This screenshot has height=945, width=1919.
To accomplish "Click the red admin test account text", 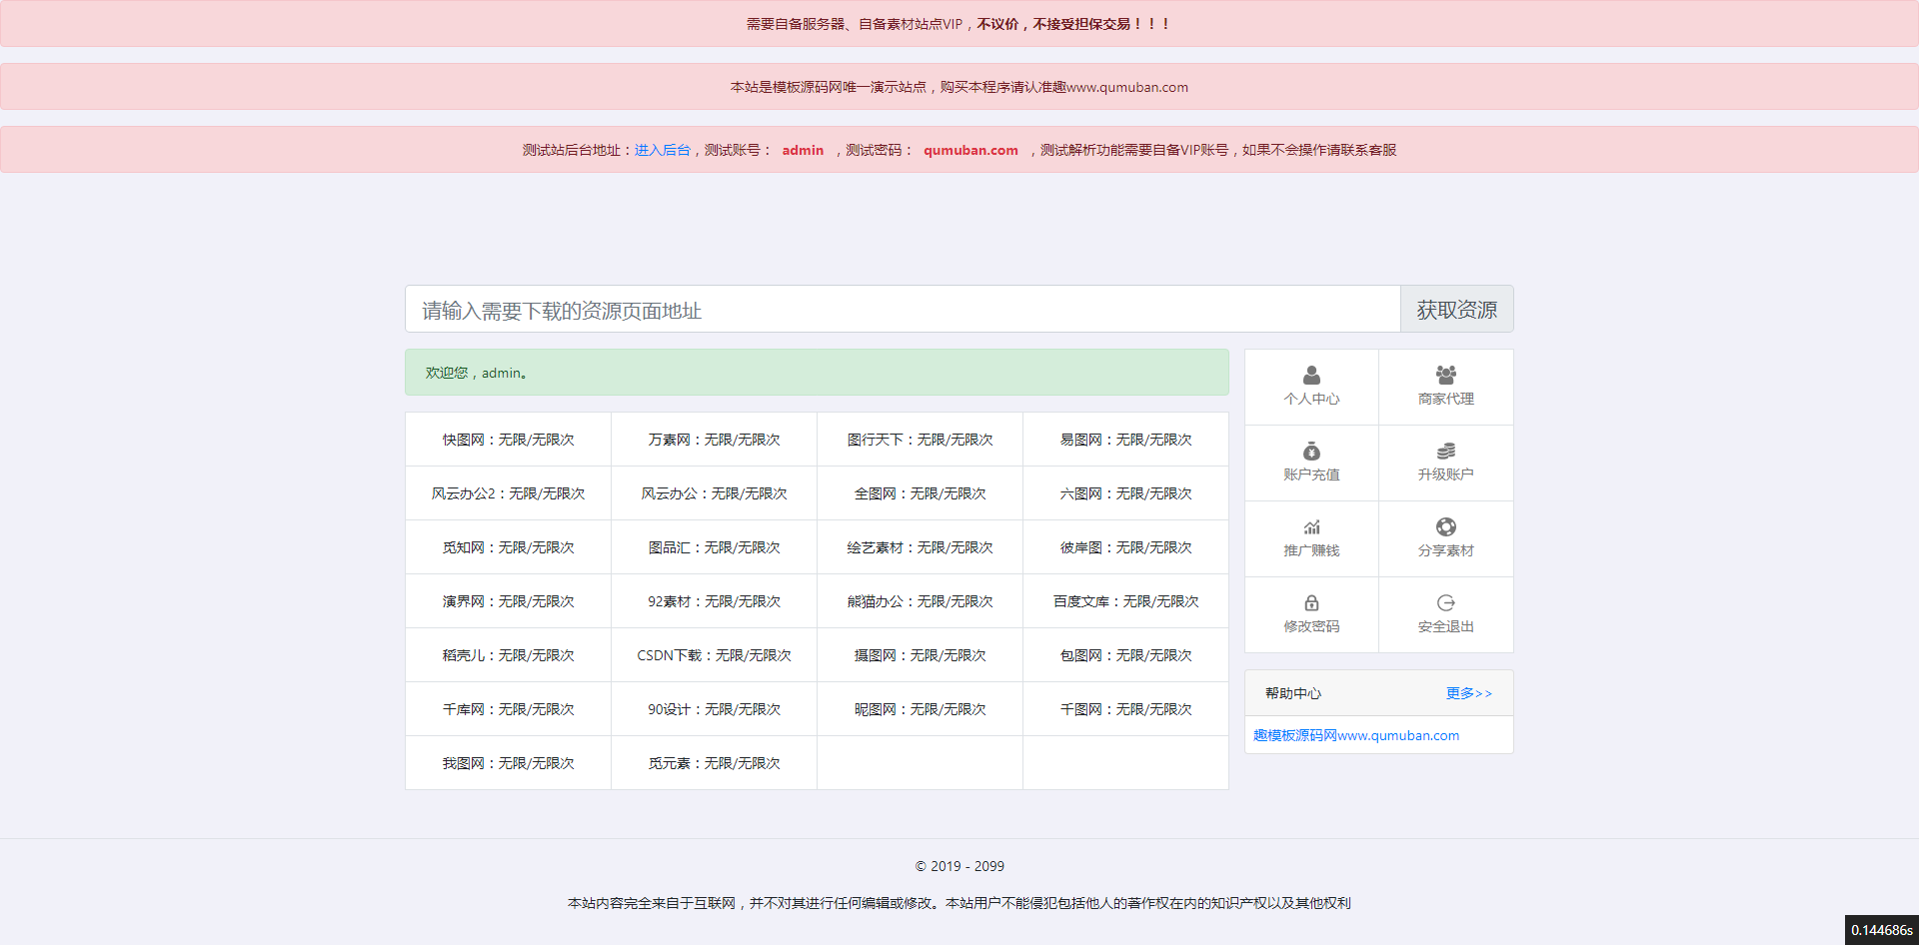I will pyautogui.click(x=803, y=150).
